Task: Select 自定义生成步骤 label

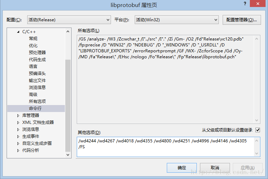Action: click(x=37, y=143)
